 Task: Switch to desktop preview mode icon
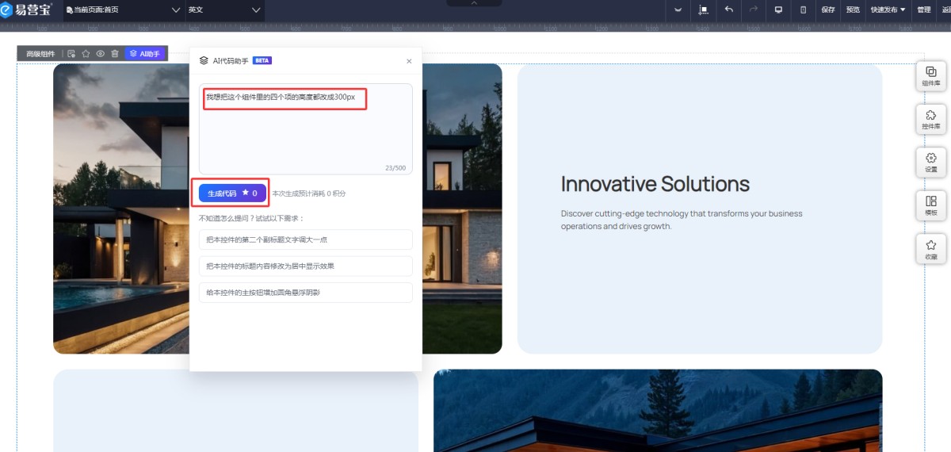(778, 10)
